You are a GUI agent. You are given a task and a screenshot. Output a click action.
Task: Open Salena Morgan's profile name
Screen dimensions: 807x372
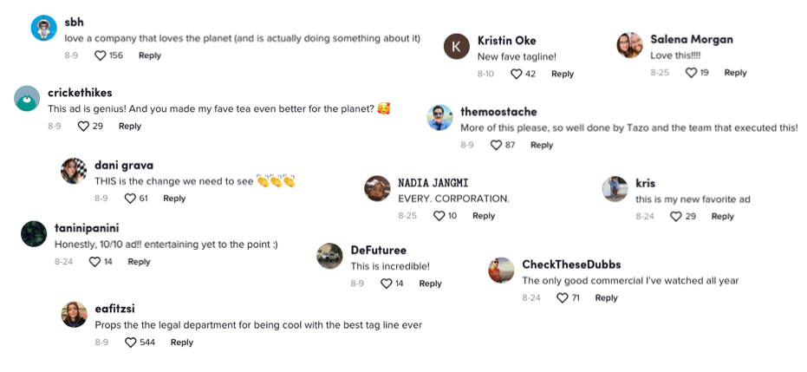[692, 39]
